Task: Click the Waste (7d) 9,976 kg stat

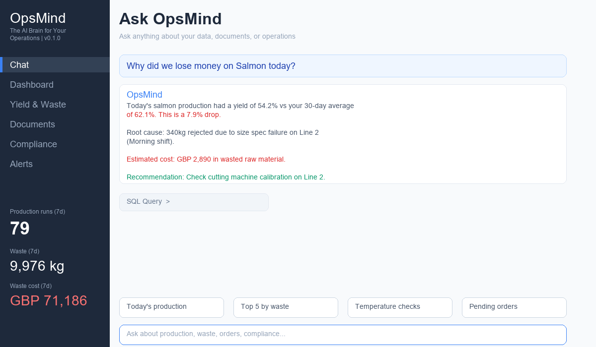Action: click(x=36, y=266)
